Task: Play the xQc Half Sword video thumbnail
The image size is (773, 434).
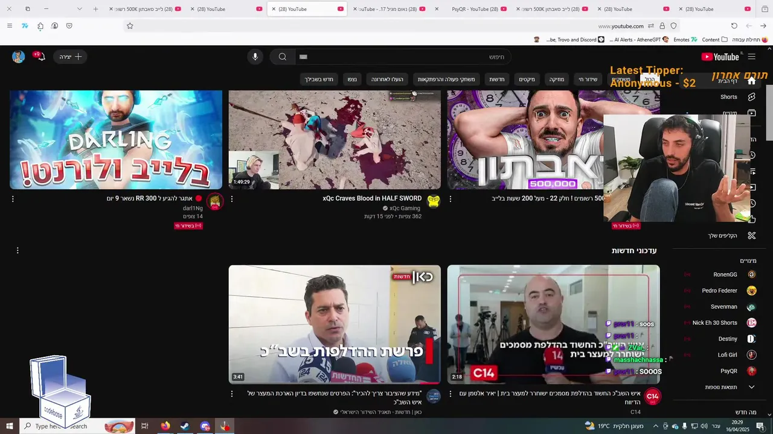Action: 335,139
